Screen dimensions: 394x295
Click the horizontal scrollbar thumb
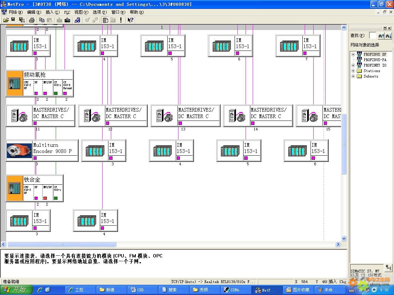62,244
